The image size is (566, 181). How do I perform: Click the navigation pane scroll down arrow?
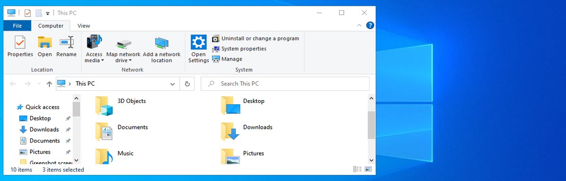click(76, 161)
